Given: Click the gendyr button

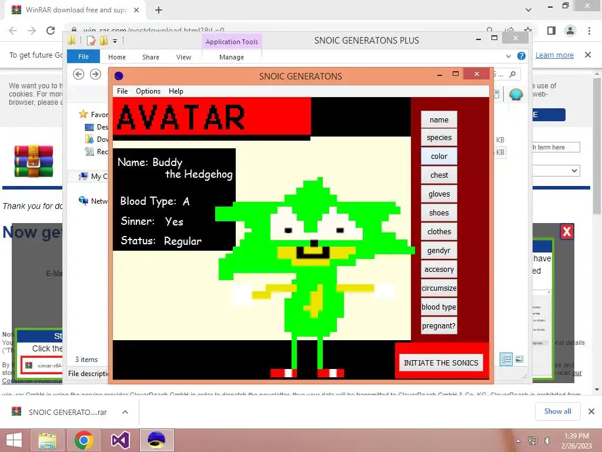Looking at the screenshot, I should tap(439, 250).
